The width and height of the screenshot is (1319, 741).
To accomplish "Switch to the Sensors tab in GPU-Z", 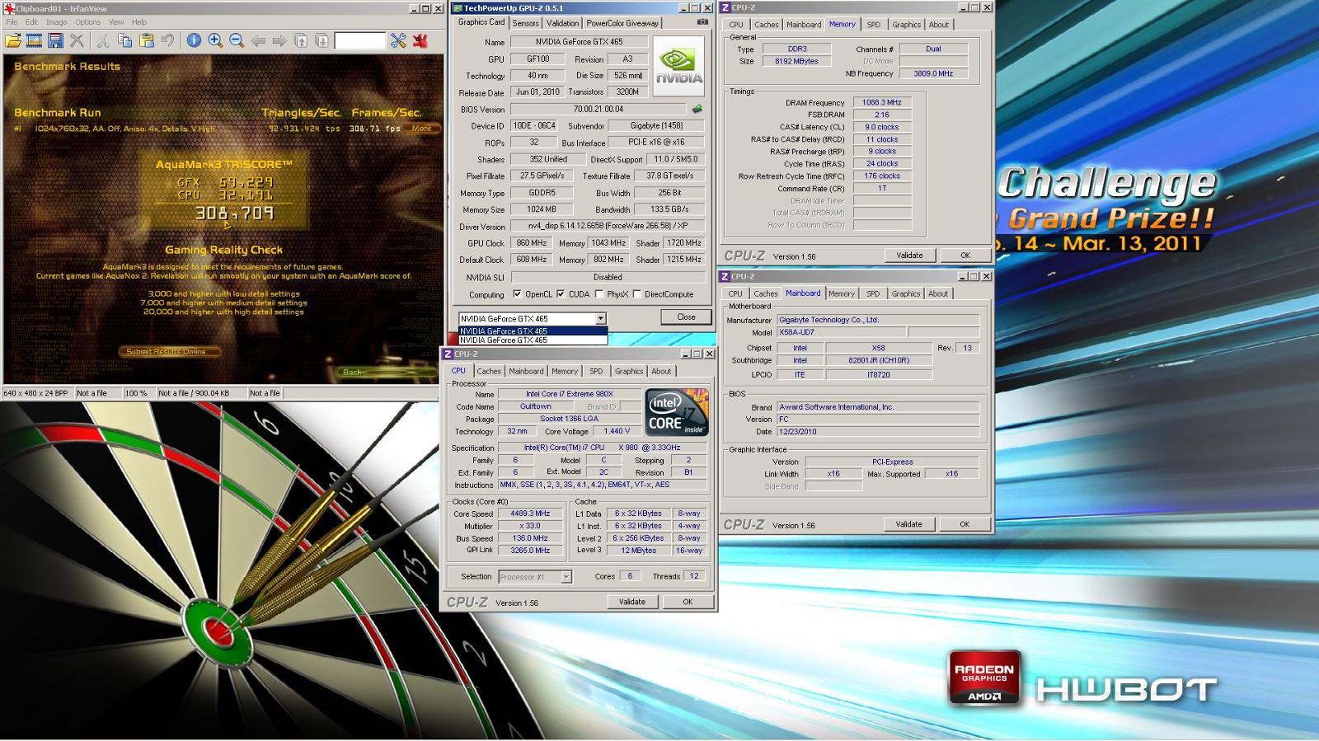I will pyautogui.click(x=526, y=23).
